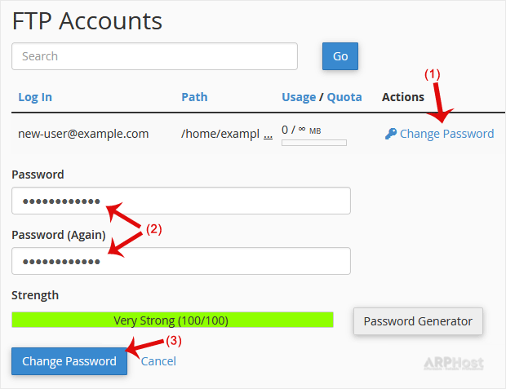
Task: Sort accounts by Path column
Action: click(x=194, y=97)
